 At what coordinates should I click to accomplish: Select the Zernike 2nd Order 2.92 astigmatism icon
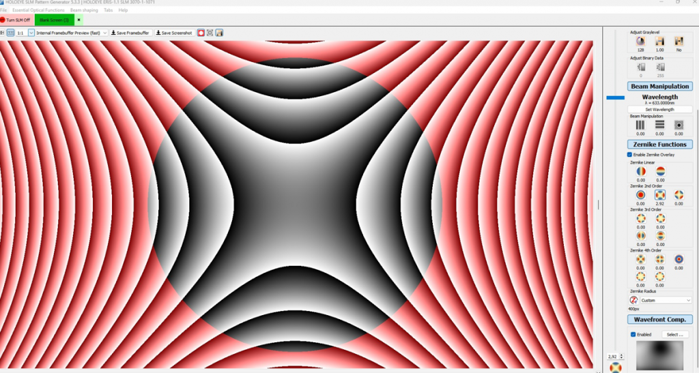[x=659, y=195]
